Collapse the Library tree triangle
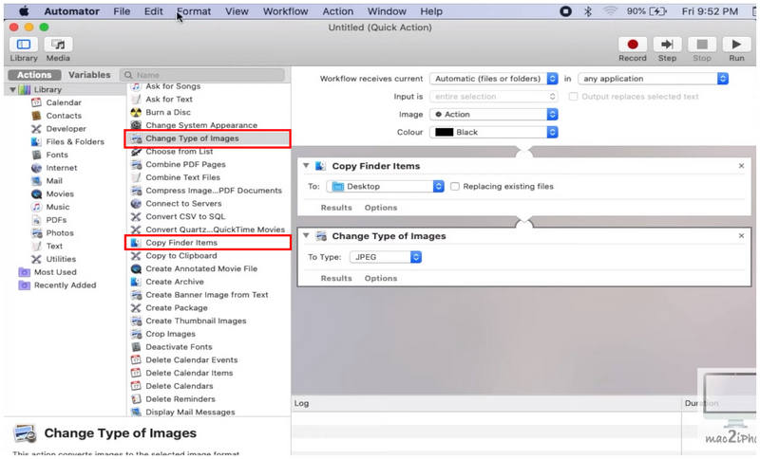Viewport: 760px width, 459px height. point(12,90)
